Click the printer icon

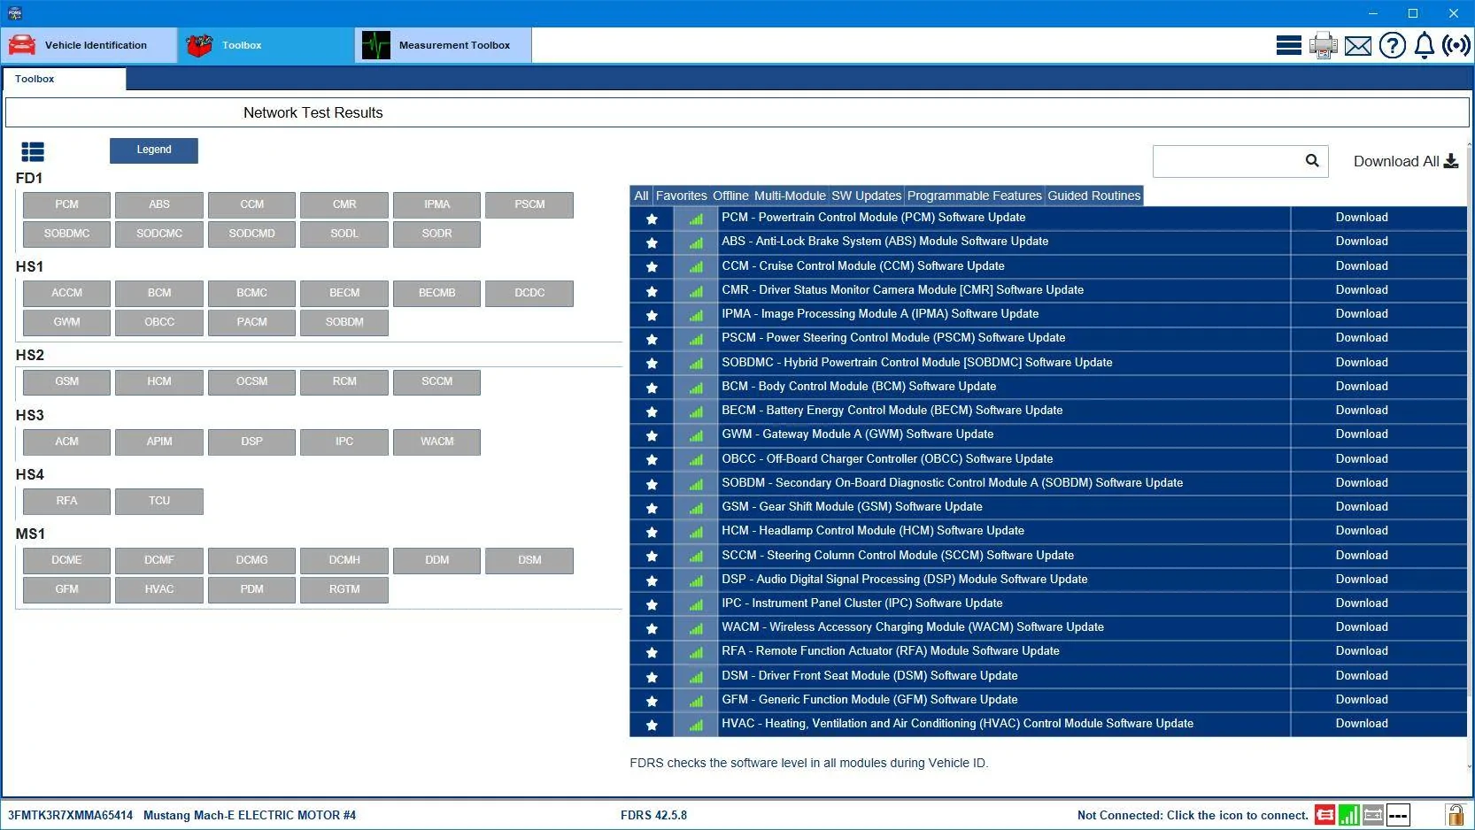point(1323,45)
